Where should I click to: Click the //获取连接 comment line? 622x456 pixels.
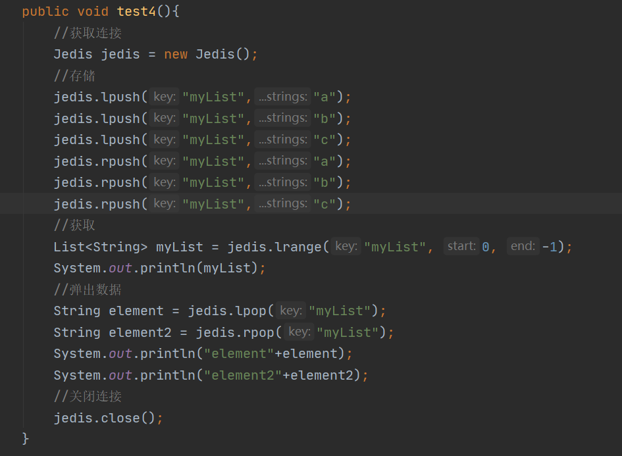pyautogui.click(x=88, y=33)
